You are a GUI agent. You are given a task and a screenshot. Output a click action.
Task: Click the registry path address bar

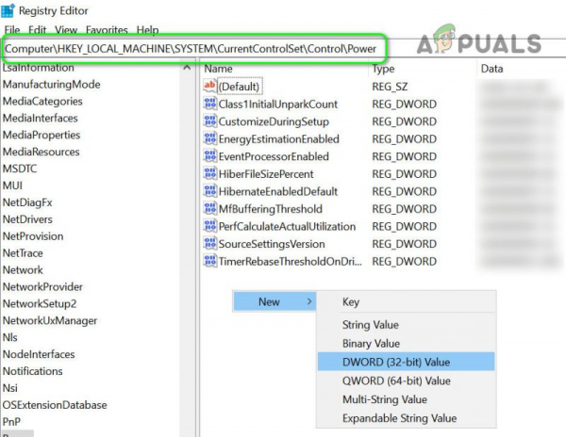click(x=195, y=49)
